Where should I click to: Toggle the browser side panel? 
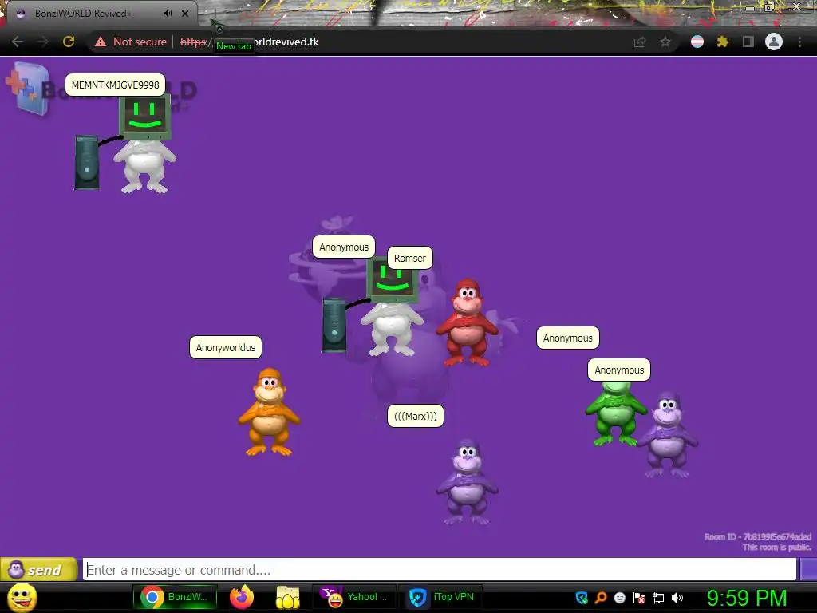pos(748,42)
